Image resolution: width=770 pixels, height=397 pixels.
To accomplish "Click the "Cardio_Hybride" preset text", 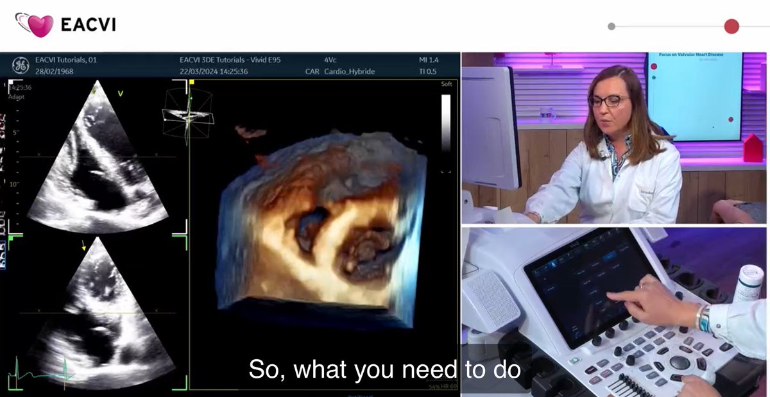I will (349, 71).
